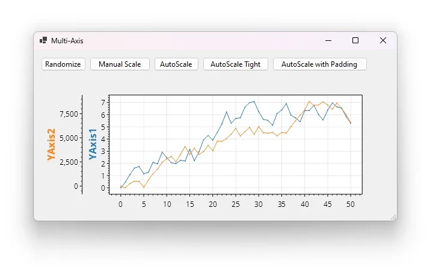Maximize the Multi-Axis window
439x267 pixels.
click(355, 40)
